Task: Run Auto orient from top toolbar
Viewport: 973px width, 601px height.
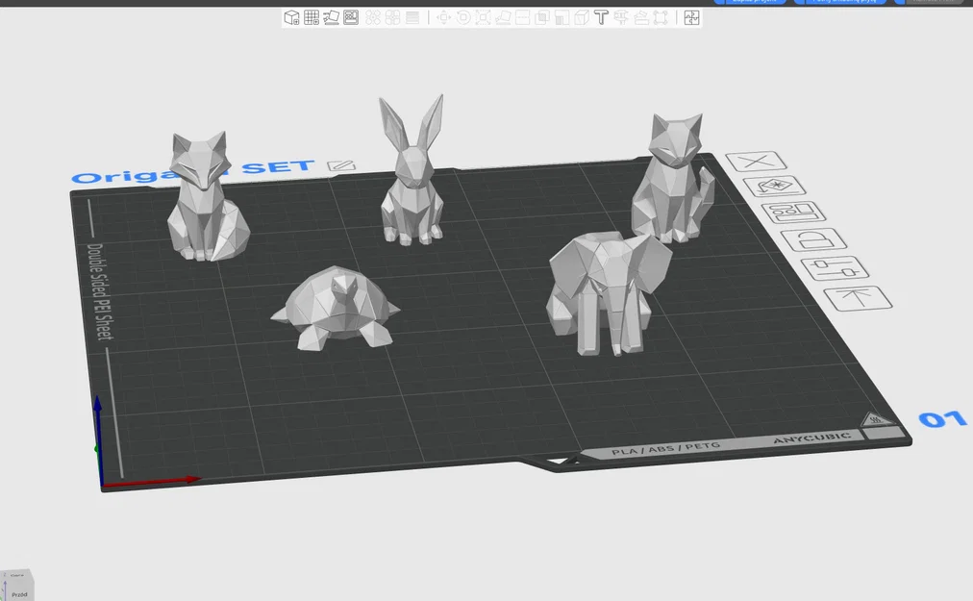Action: pos(332,17)
